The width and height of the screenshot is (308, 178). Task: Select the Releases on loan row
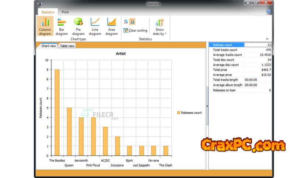click(240, 90)
